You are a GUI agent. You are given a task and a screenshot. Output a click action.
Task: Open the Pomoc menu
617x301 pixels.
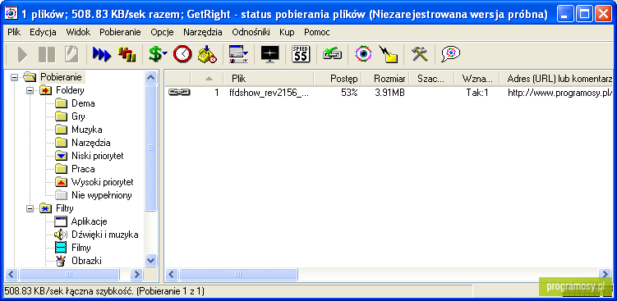(317, 32)
